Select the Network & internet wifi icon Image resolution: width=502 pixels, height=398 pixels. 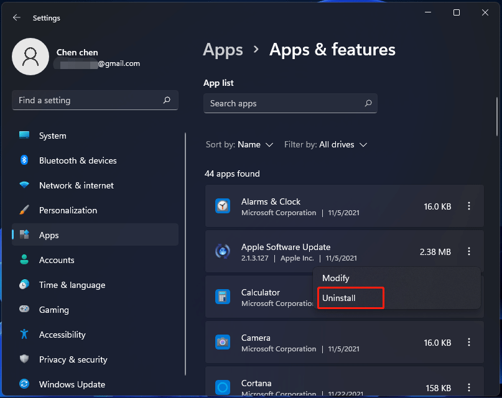[24, 185]
